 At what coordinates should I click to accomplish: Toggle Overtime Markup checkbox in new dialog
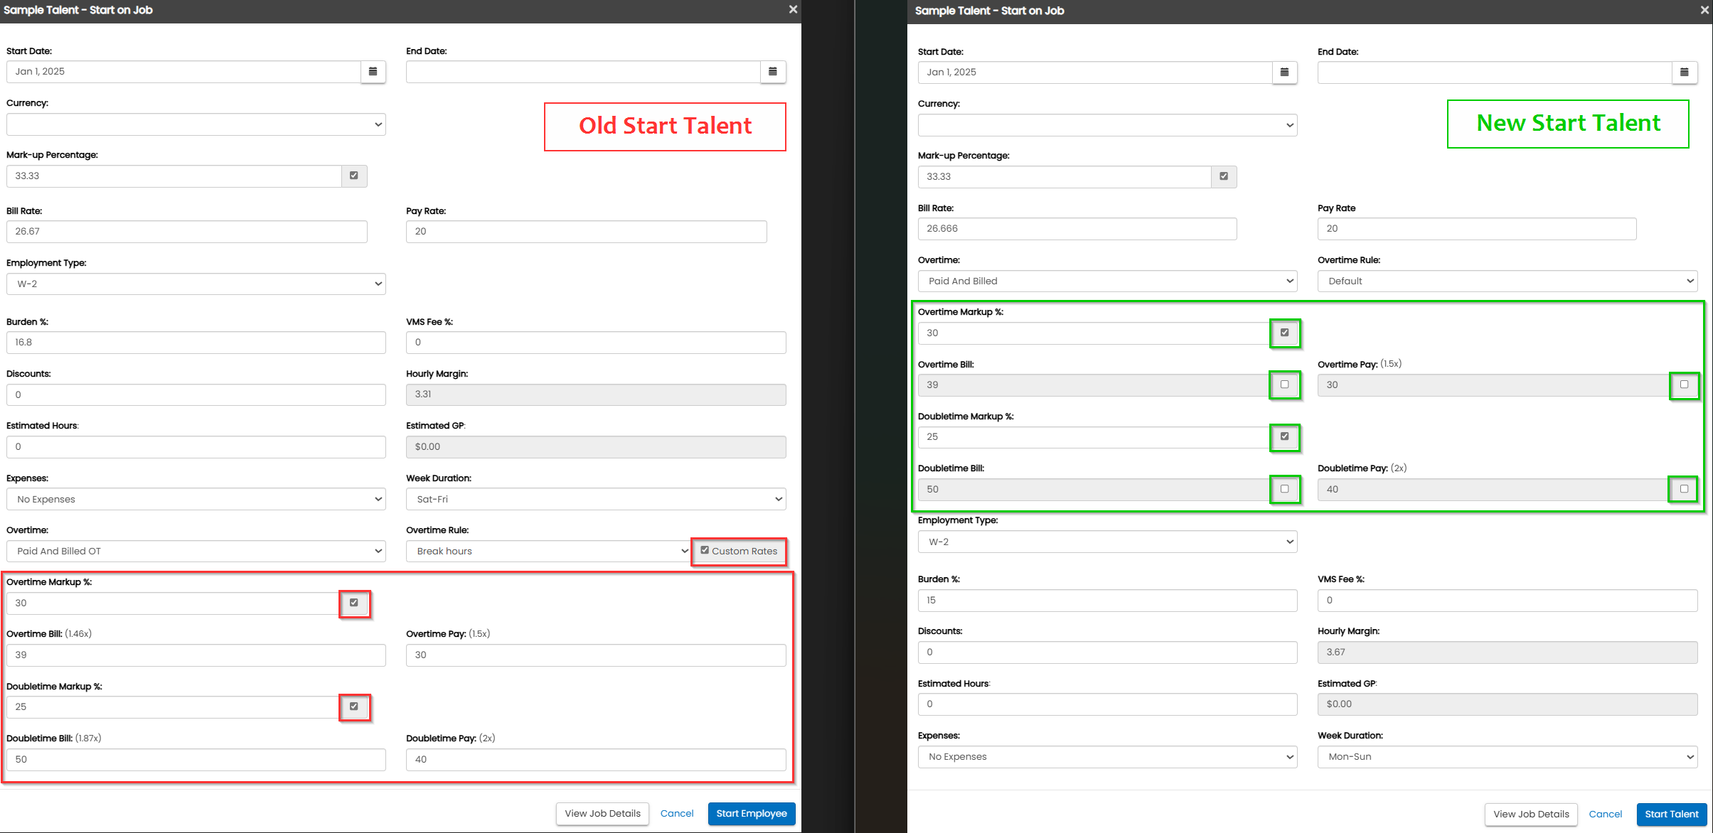click(1284, 333)
